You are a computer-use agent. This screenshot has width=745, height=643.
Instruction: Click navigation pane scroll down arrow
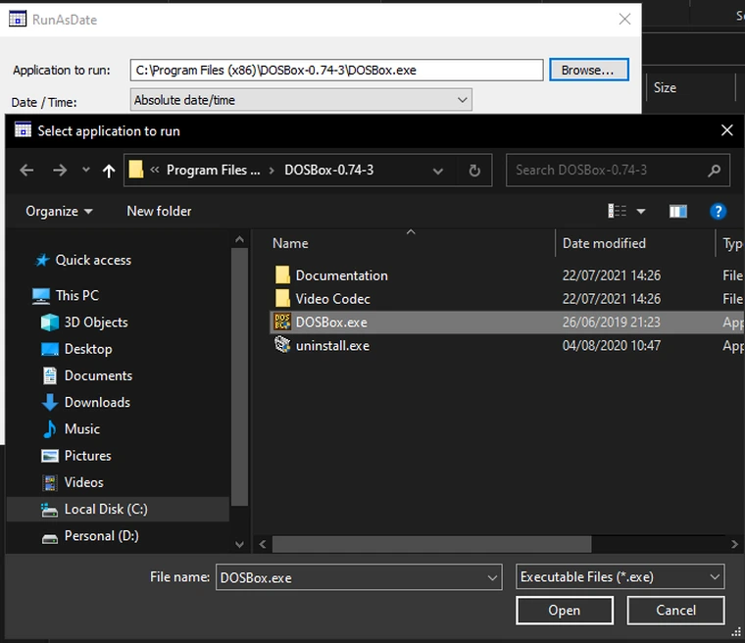click(239, 544)
